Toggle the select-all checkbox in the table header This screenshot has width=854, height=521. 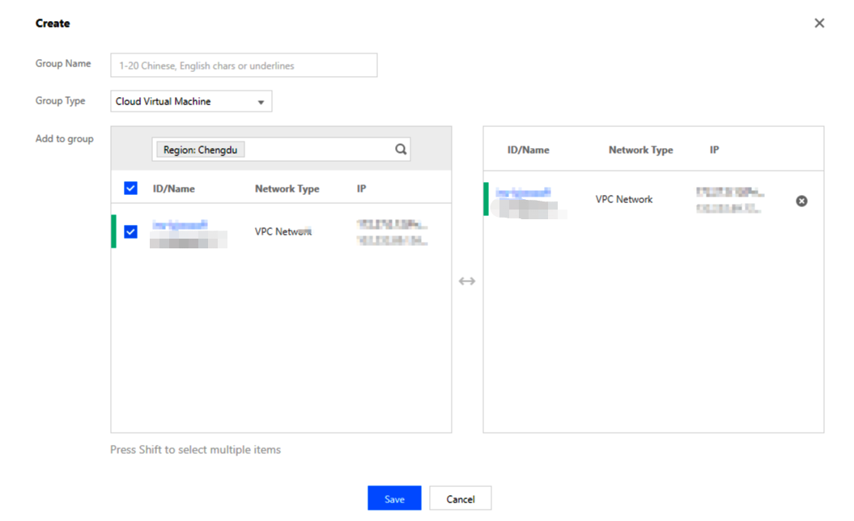click(x=131, y=188)
